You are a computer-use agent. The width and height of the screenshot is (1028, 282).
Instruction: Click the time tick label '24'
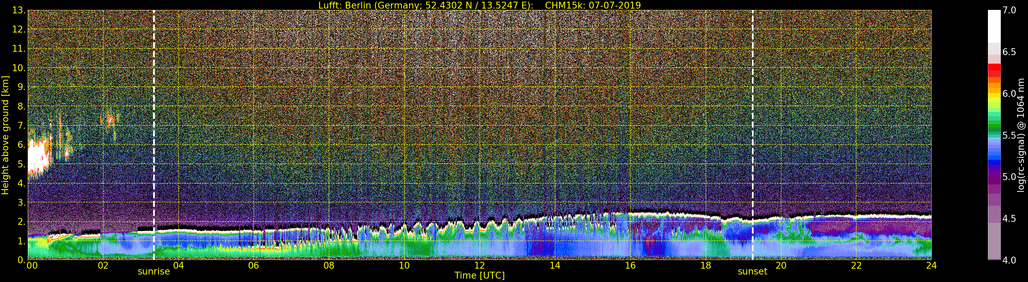pyautogui.click(x=931, y=266)
